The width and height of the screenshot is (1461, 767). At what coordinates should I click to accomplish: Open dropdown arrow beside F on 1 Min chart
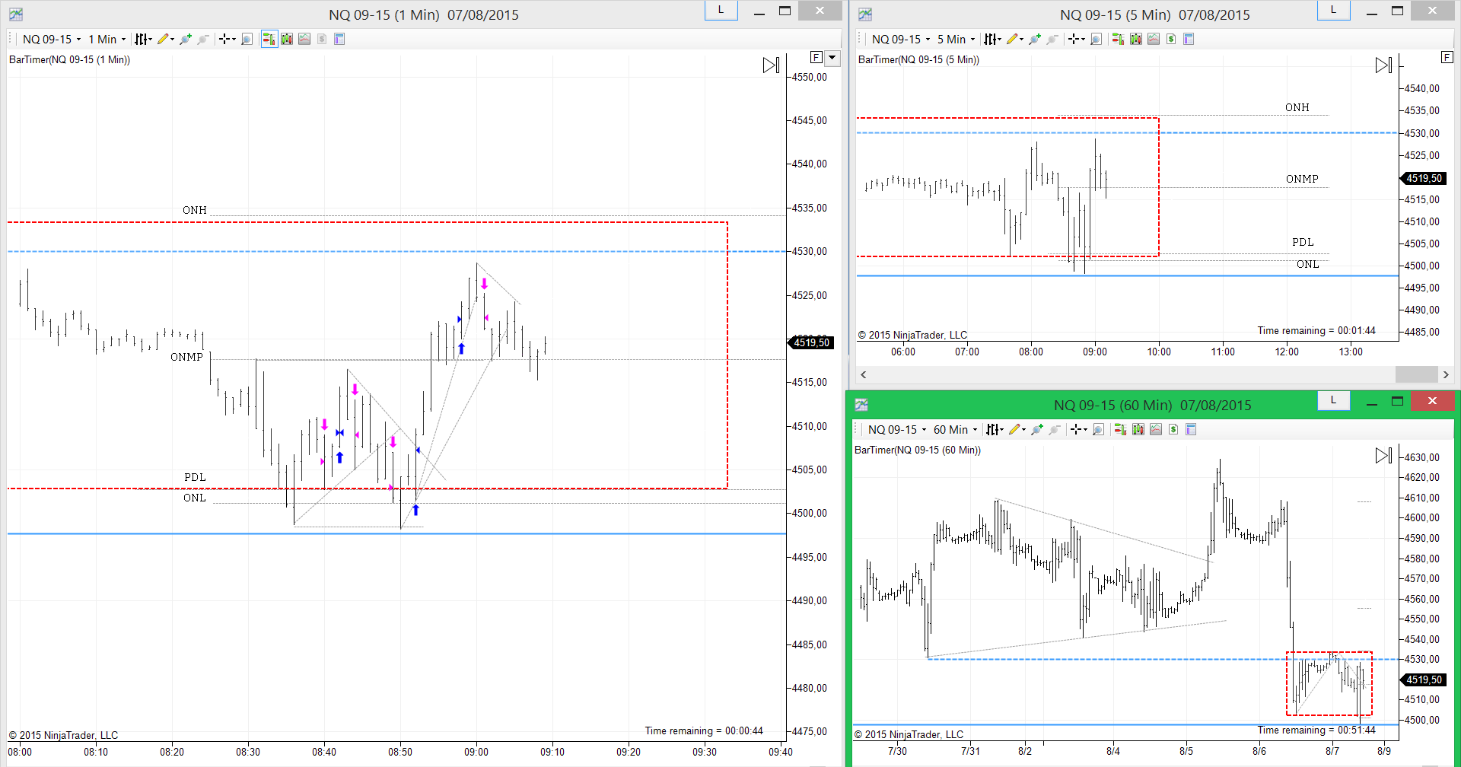[x=832, y=58]
